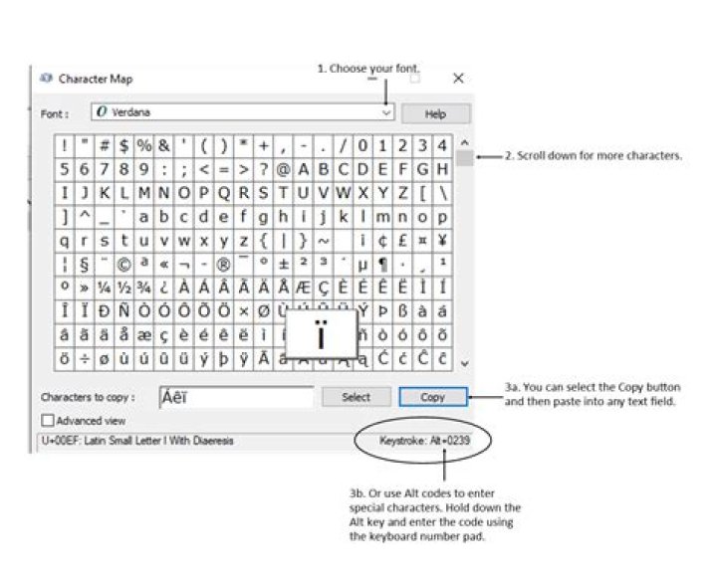
Task: Click the scrollbar up arrow
Action: tap(465, 142)
